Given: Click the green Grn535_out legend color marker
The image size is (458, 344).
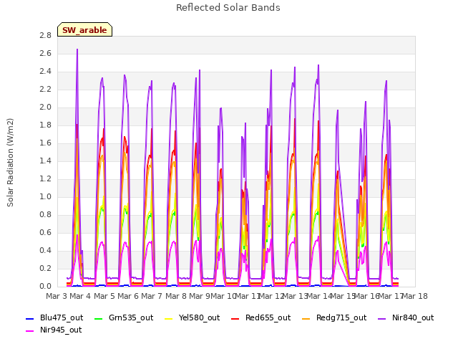Looking at the screenshot, I should [99, 318].
